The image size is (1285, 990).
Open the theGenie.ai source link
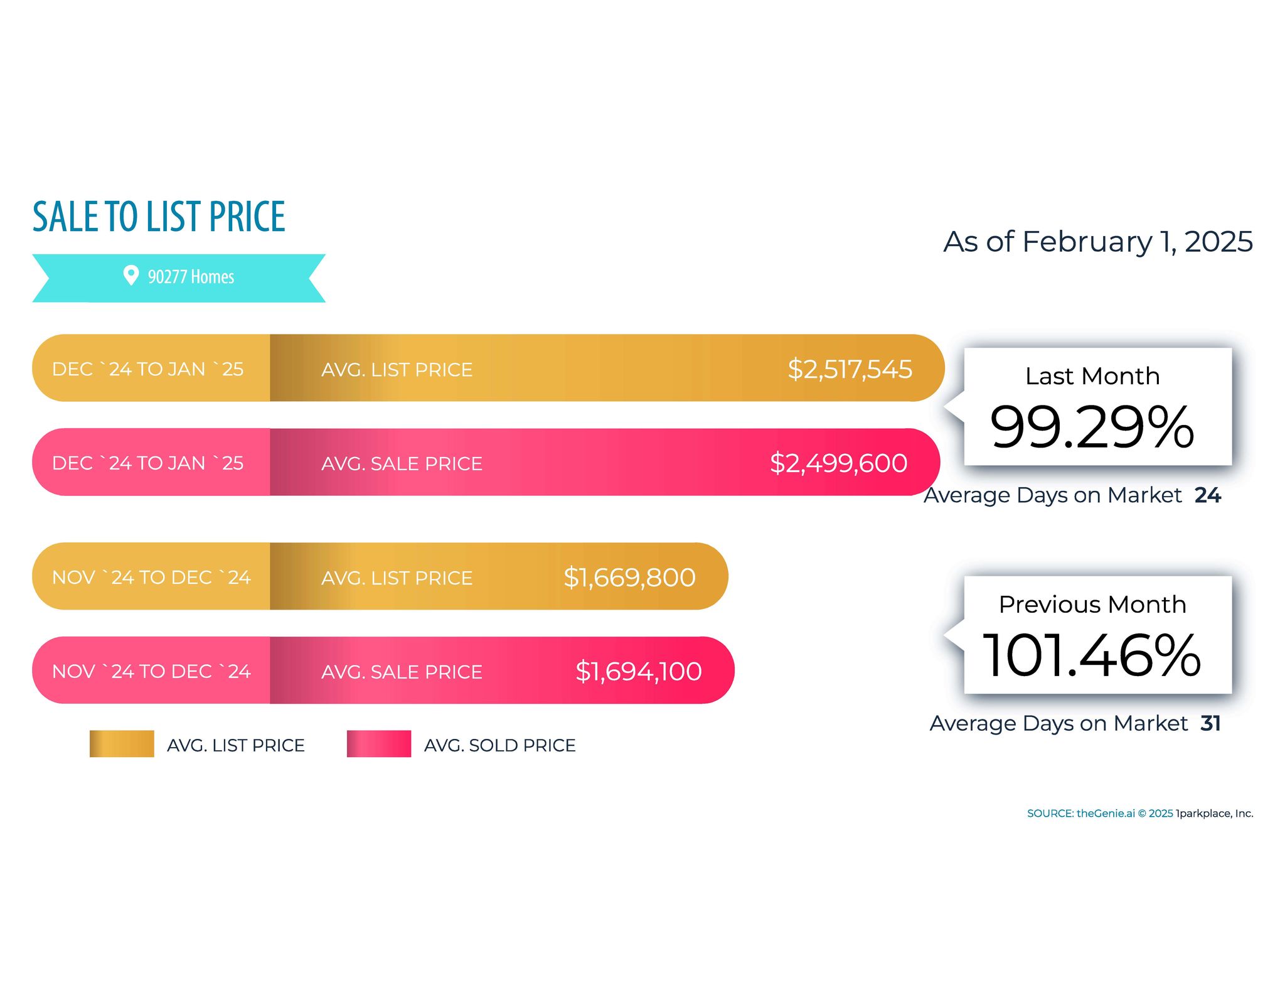(1106, 814)
